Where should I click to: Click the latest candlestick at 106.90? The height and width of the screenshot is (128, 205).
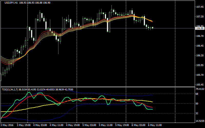pyautogui.click(x=152, y=28)
